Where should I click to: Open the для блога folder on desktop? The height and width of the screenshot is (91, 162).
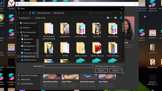pos(153,49)
